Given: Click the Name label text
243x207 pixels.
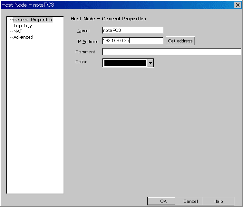Looking at the screenshot, I should click(83, 31).
